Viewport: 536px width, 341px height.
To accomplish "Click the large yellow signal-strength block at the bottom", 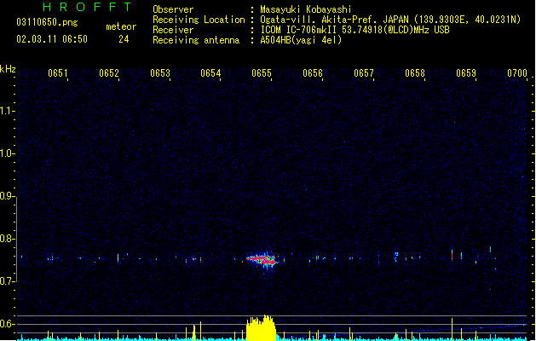I will [261, 328].
